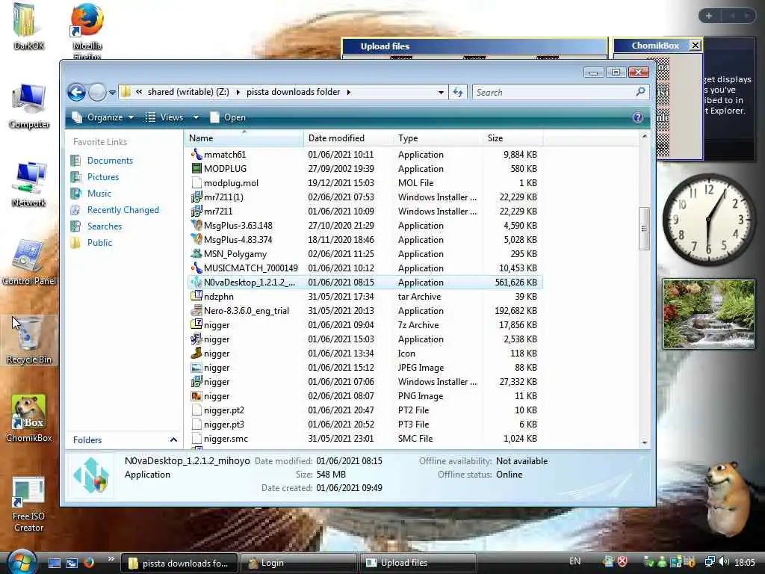Click Firefox icon in Quick Launch
The image size is (765, 574).
click(x=89, y=563)
